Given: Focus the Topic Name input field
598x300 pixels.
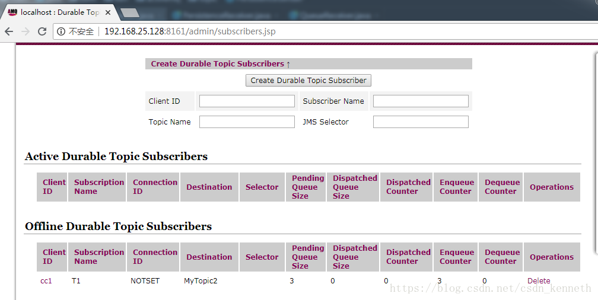Looking at the screenshot, I should tap(247, 122).
